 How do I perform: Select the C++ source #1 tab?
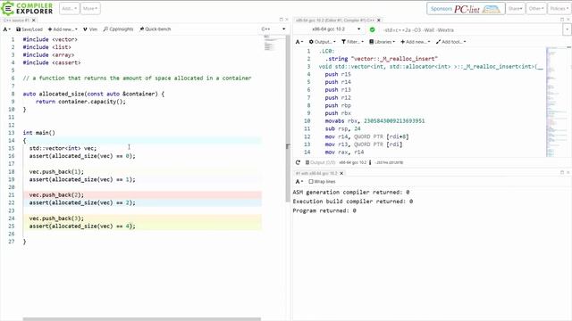tap(16, 20)
